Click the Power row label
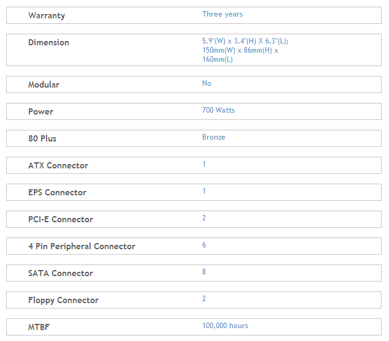 [x=40, y=111]
